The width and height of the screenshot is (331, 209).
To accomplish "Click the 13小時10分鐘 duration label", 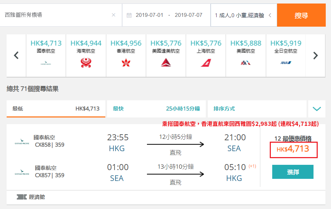I will point(176,167).
